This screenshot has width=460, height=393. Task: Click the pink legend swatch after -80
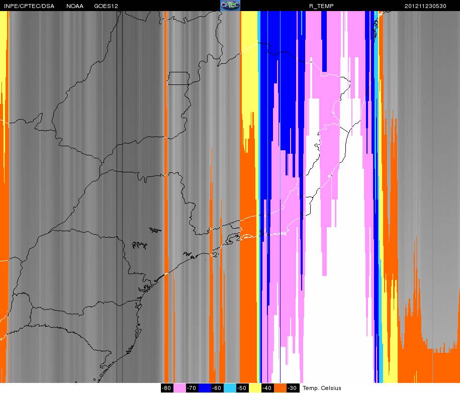[179, 388]
